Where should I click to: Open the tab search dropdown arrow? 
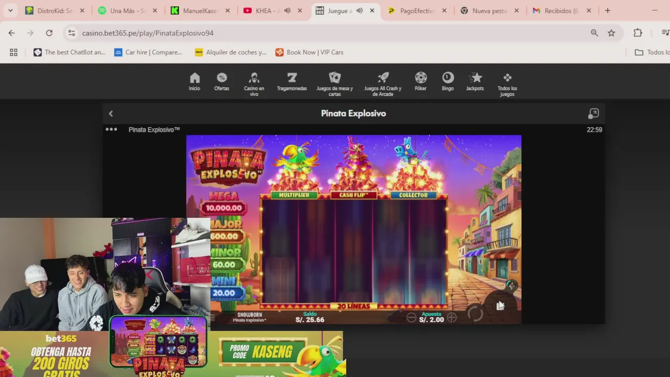[10, 10]
